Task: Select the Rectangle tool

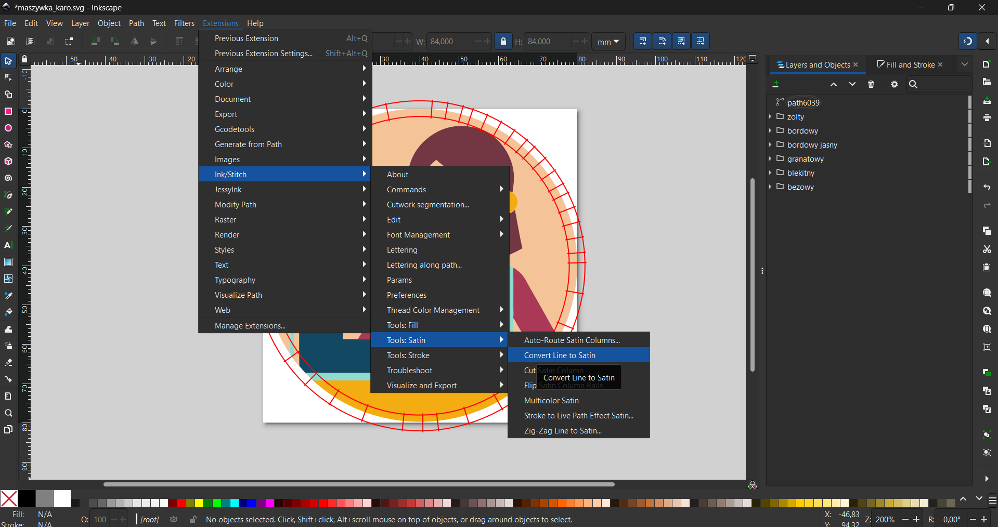Action: (8, 111)
